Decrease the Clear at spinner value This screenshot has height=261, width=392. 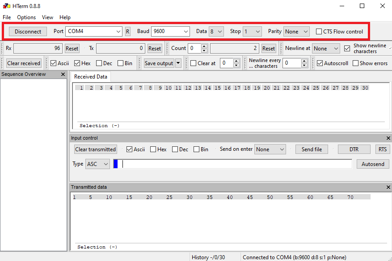[x=236, y=66]
